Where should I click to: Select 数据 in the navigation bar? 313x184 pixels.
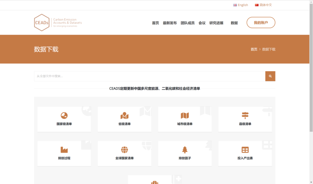coord(234,23)
